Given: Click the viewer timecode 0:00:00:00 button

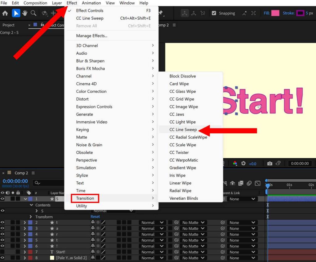Looking at the screenshot, I should 300,164.
